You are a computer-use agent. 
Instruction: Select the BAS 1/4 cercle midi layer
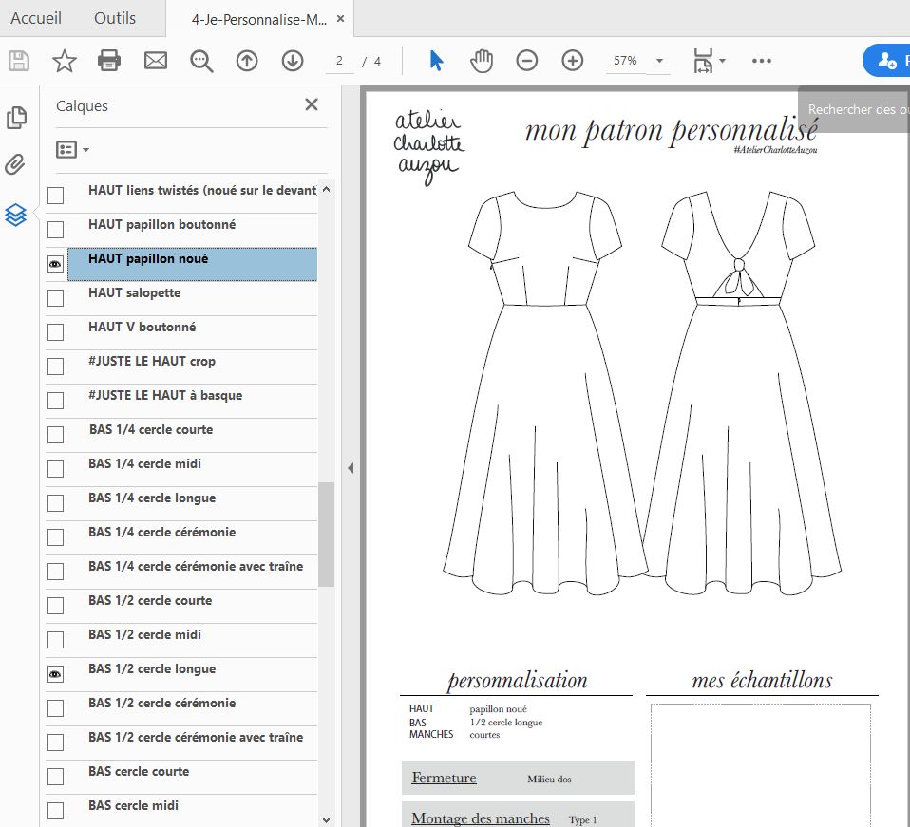tap(144, 464)
